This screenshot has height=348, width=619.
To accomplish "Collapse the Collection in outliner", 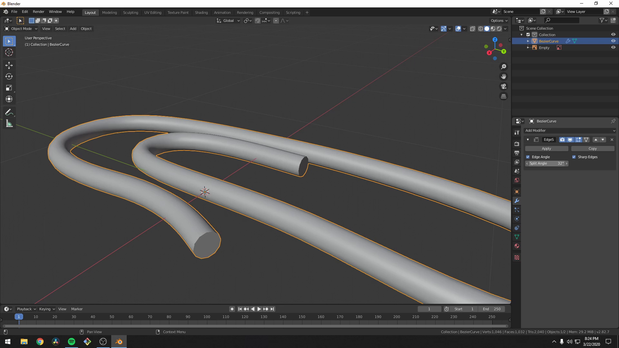I will pos(522,35).
